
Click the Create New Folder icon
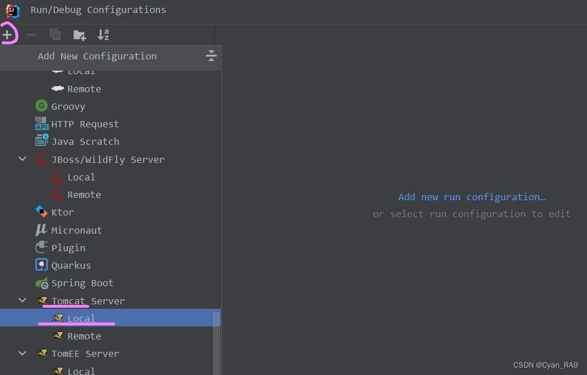(x=79, y=35)
